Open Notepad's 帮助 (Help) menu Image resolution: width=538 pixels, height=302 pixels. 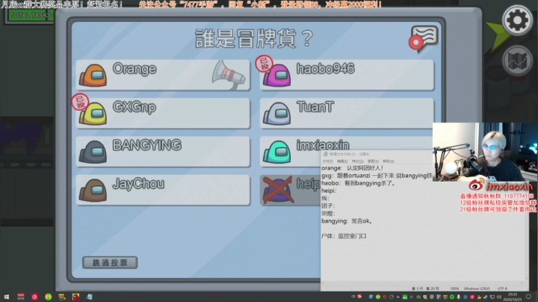tap(389, 161)
